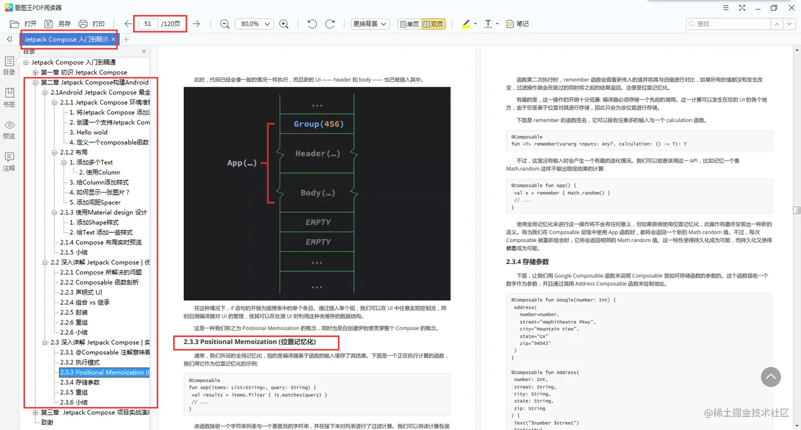
Task: Collapse the 2.1.1 Jetpack Compose 环境准备 node
Action: 55,103
